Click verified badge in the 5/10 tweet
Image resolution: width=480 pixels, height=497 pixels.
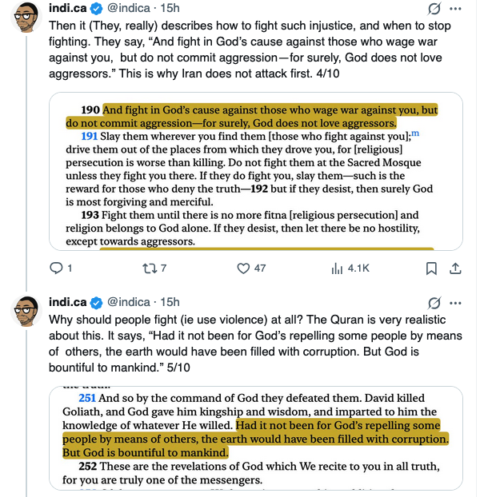click(x=94, y=301)
